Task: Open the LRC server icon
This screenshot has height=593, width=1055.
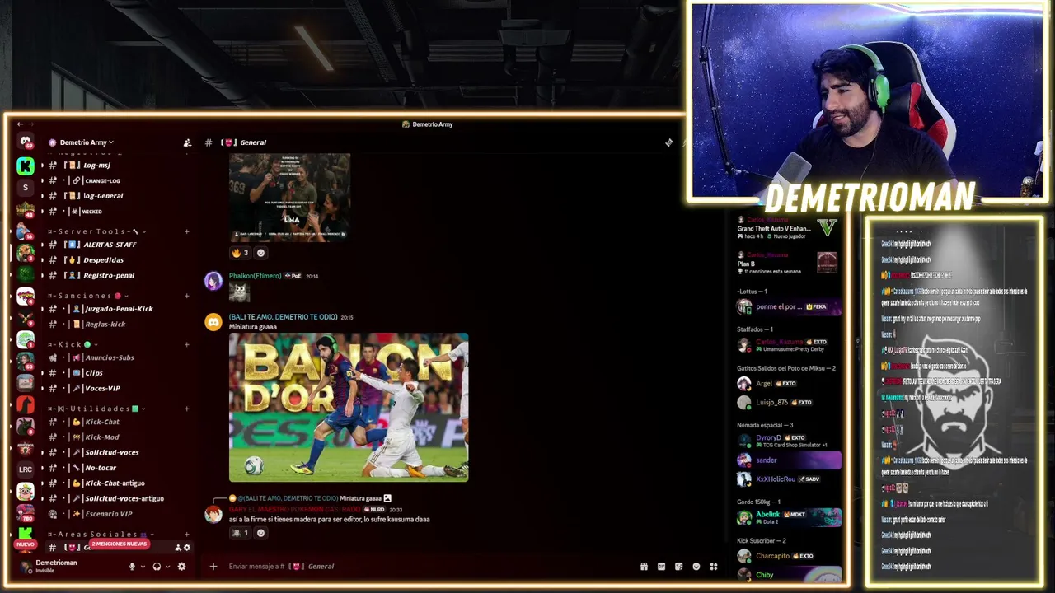Action: [x=26, y=469]
